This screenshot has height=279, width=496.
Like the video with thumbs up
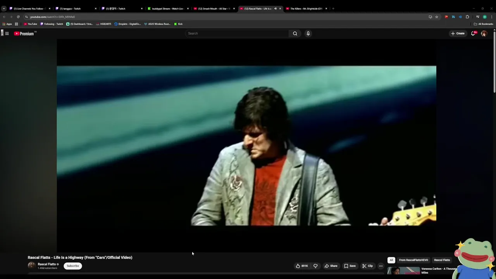302,266
